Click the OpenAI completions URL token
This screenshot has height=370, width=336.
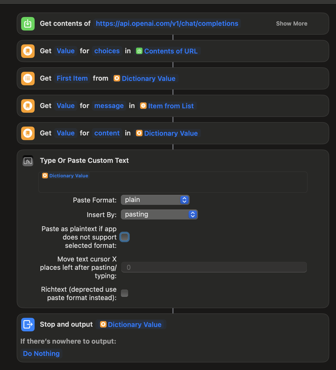click(x=167, y=23)
